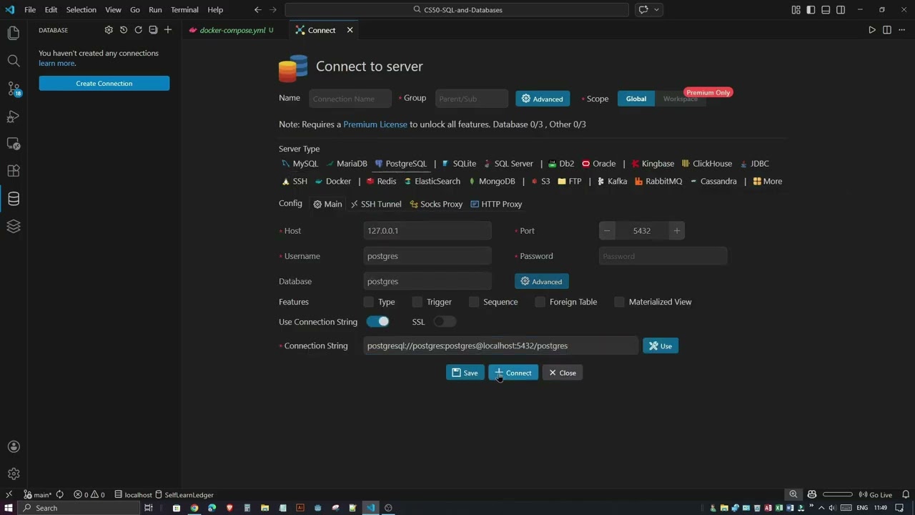Screen dimensions: 915x515
Task: Open learn more link in Database panel
Action: click(56, 63)
